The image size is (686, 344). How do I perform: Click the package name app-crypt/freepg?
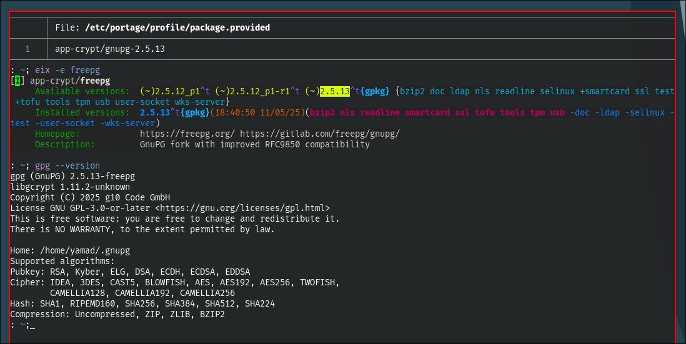[x=70, y=81]
